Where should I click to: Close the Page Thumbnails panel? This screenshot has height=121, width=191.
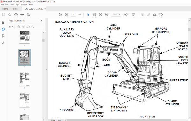click(x=41, y=21)
